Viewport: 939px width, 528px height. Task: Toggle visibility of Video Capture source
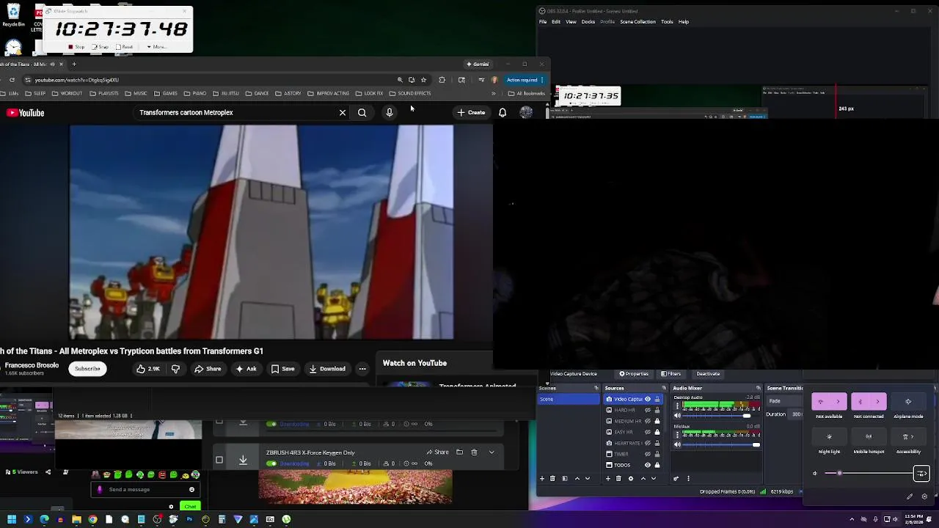tap(648, 399)
